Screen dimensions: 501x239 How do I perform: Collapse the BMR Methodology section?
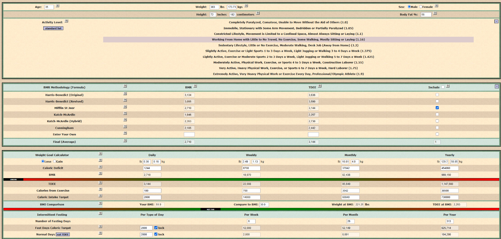[x=497, y=86]
